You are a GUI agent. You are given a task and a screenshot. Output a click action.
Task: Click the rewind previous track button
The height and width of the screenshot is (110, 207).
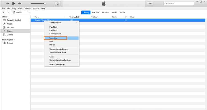click(x=8, y=3)
